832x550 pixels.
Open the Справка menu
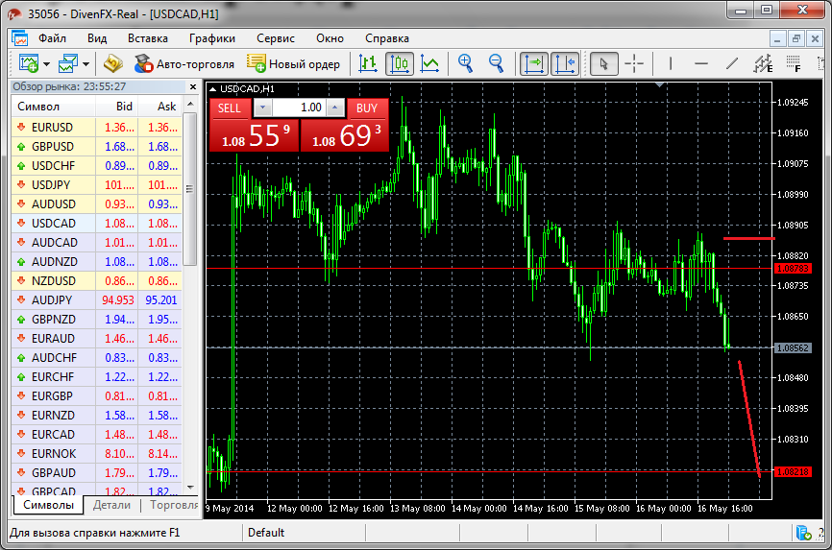pos(387,38)
